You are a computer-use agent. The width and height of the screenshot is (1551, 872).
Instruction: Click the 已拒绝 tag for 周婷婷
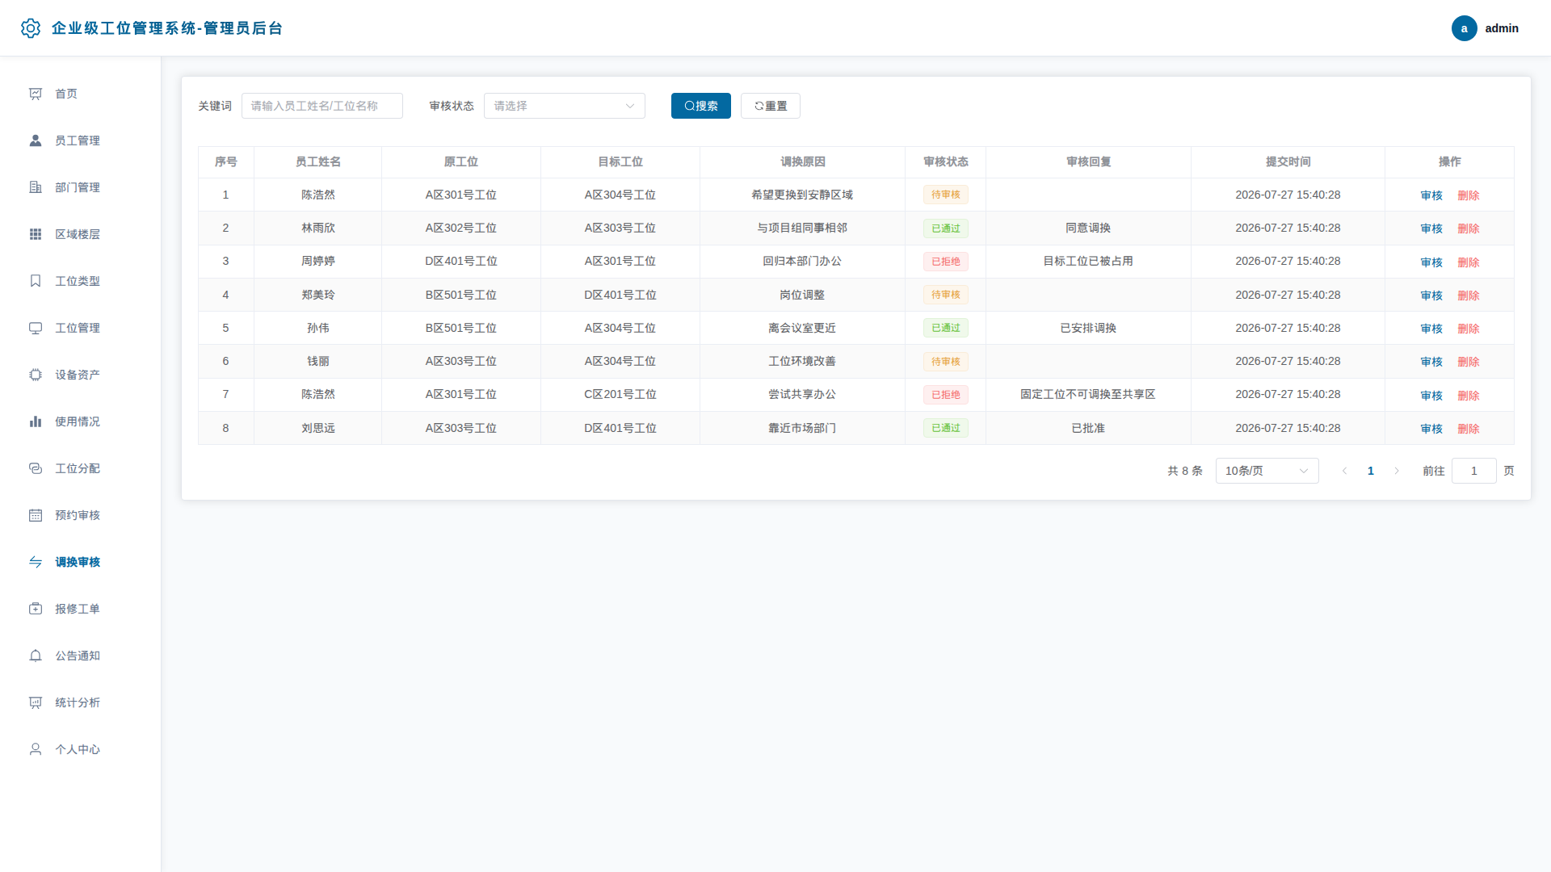click(x=945, y=262)
